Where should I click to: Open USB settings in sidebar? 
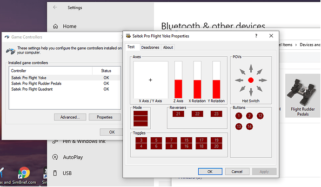click(x=67, y=174)
